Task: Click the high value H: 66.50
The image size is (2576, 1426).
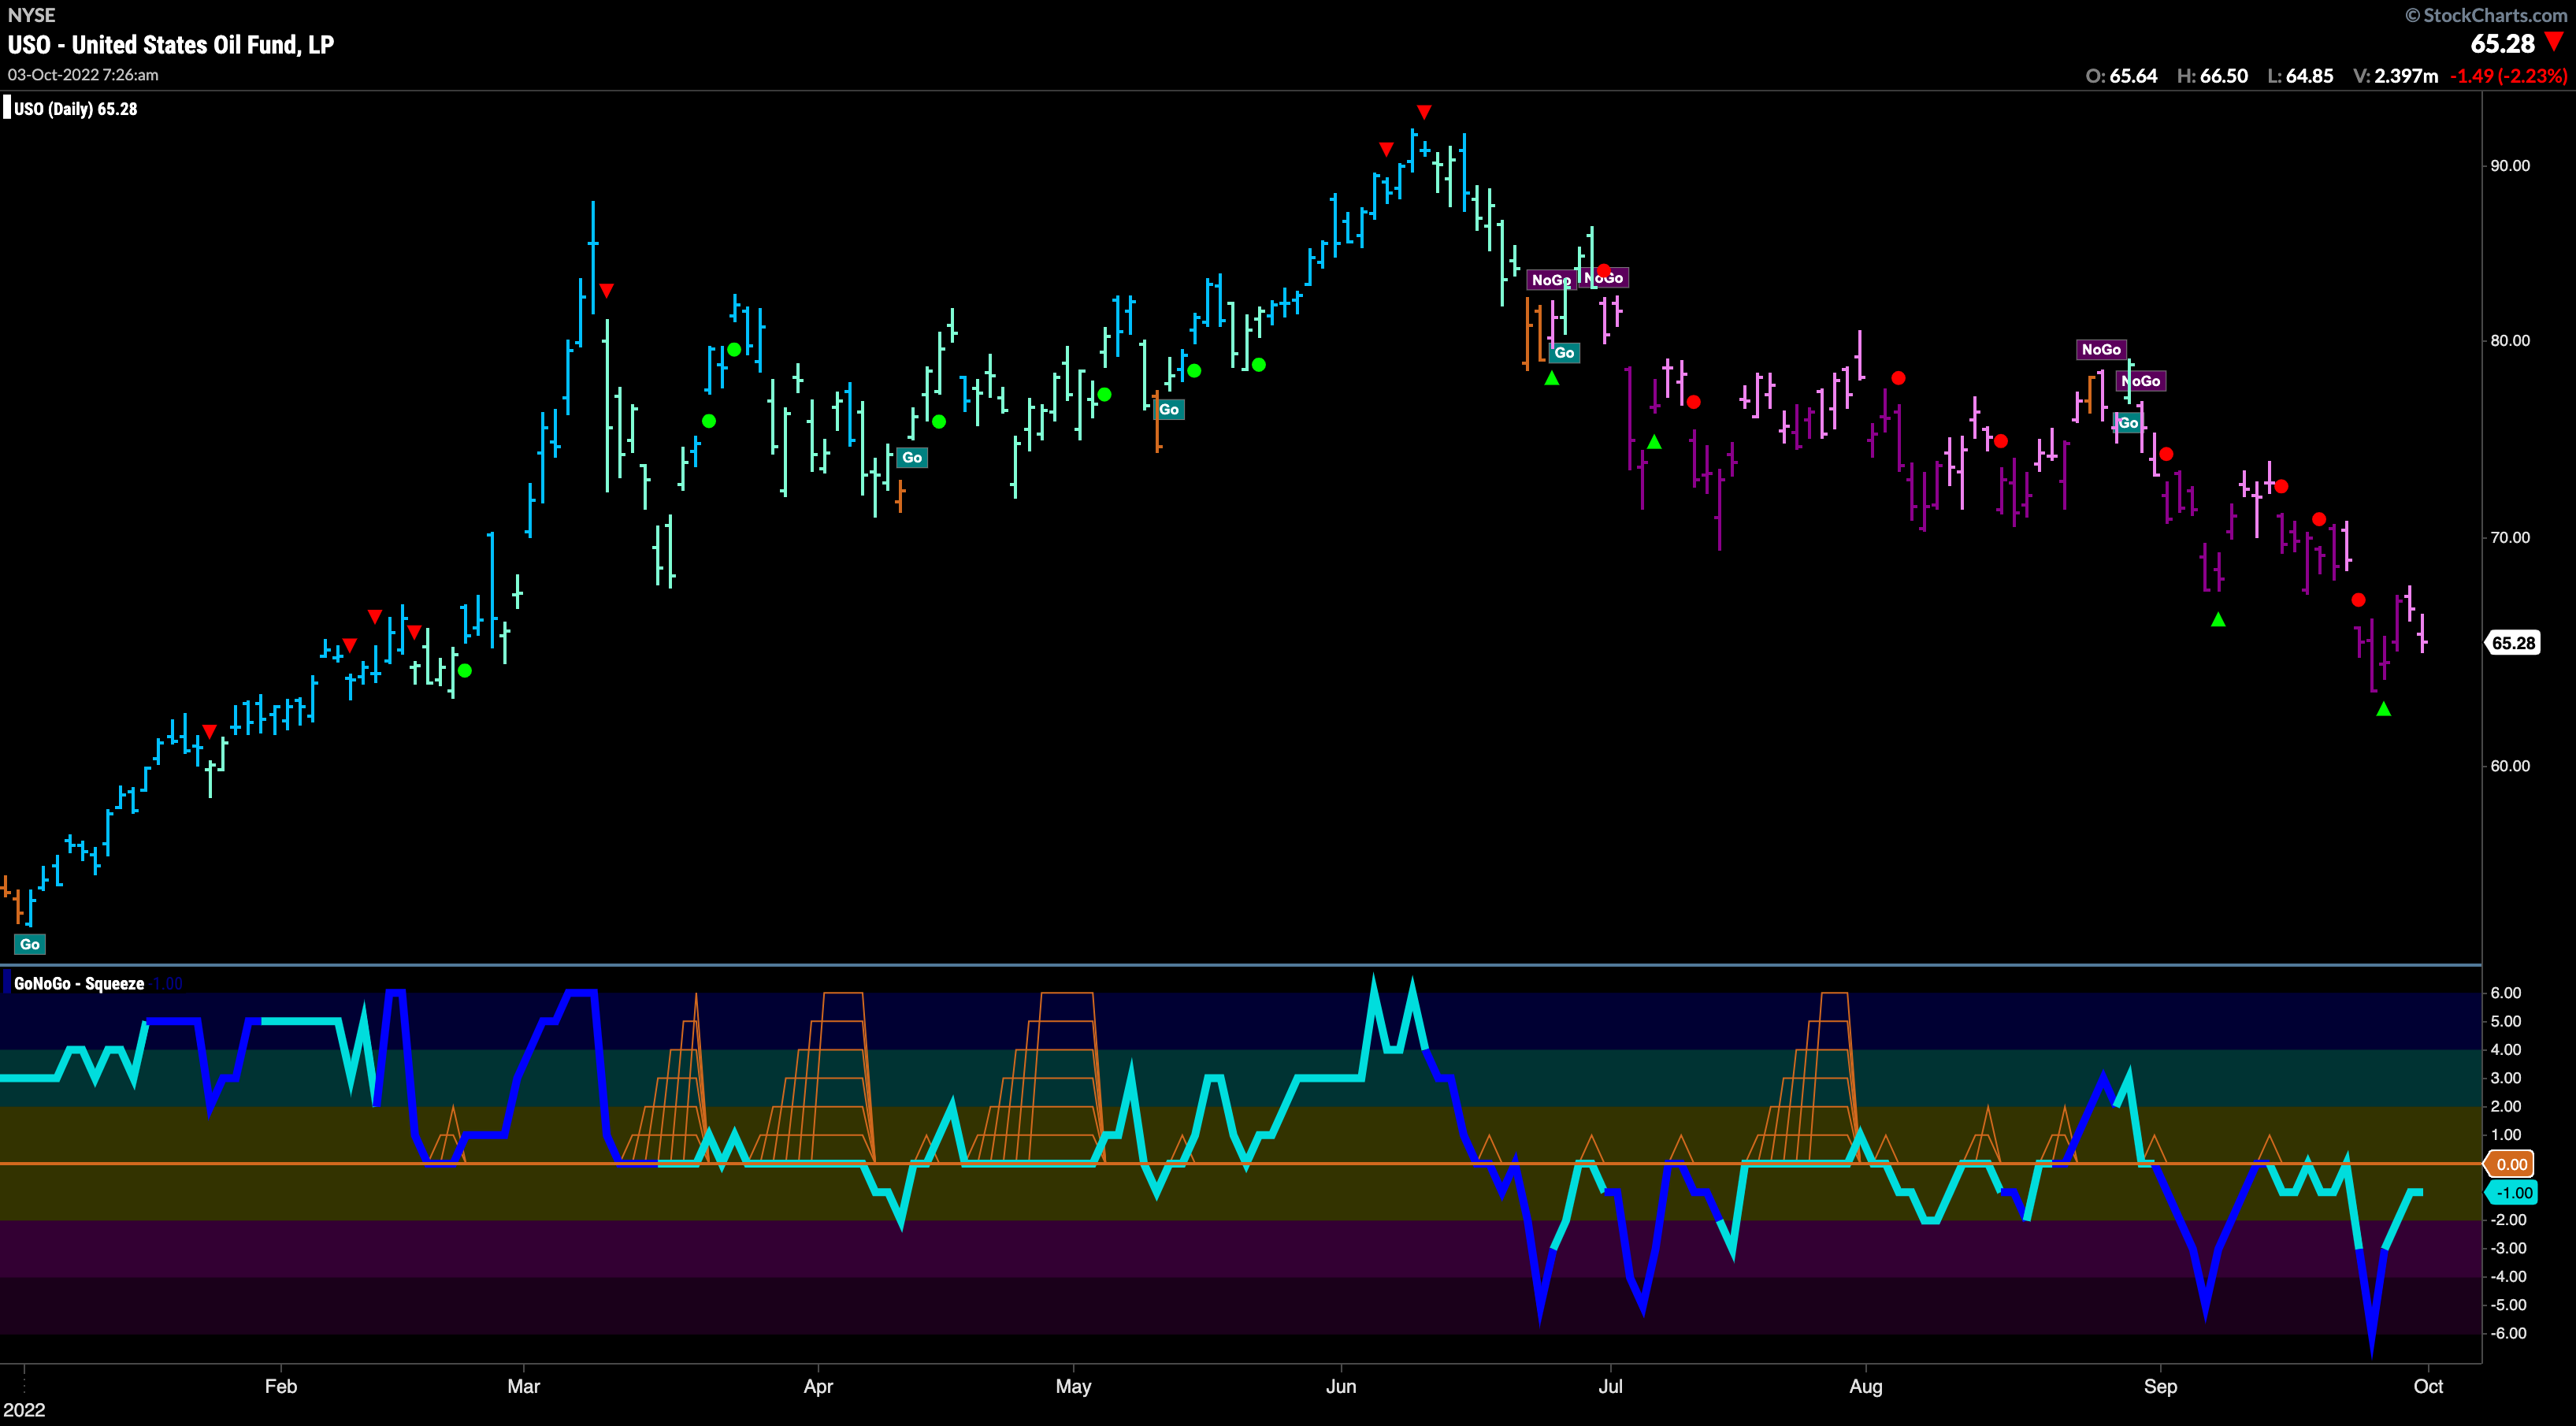Action: click(x=2212, y=76)
